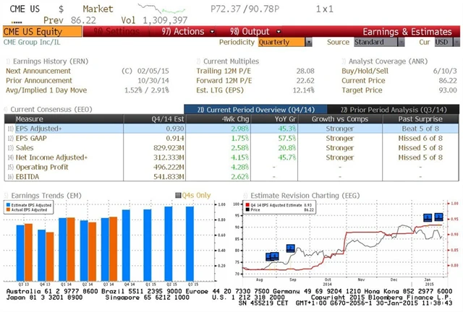Open the Current Multiples section

point(231,61)
